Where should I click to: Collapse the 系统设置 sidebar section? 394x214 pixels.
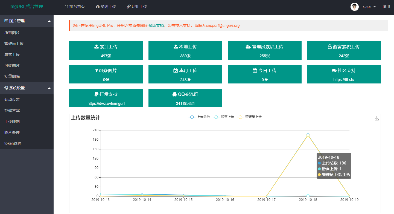(49, 88)
